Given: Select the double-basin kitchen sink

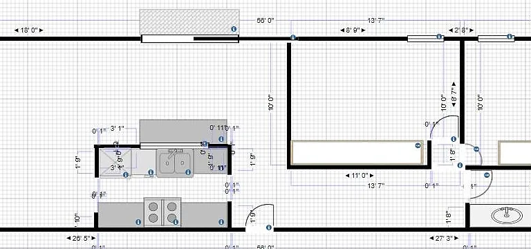Looking at the screenshot, I should [x=175, y=163].
